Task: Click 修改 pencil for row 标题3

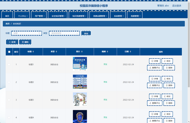Action: tap(167, 96)
